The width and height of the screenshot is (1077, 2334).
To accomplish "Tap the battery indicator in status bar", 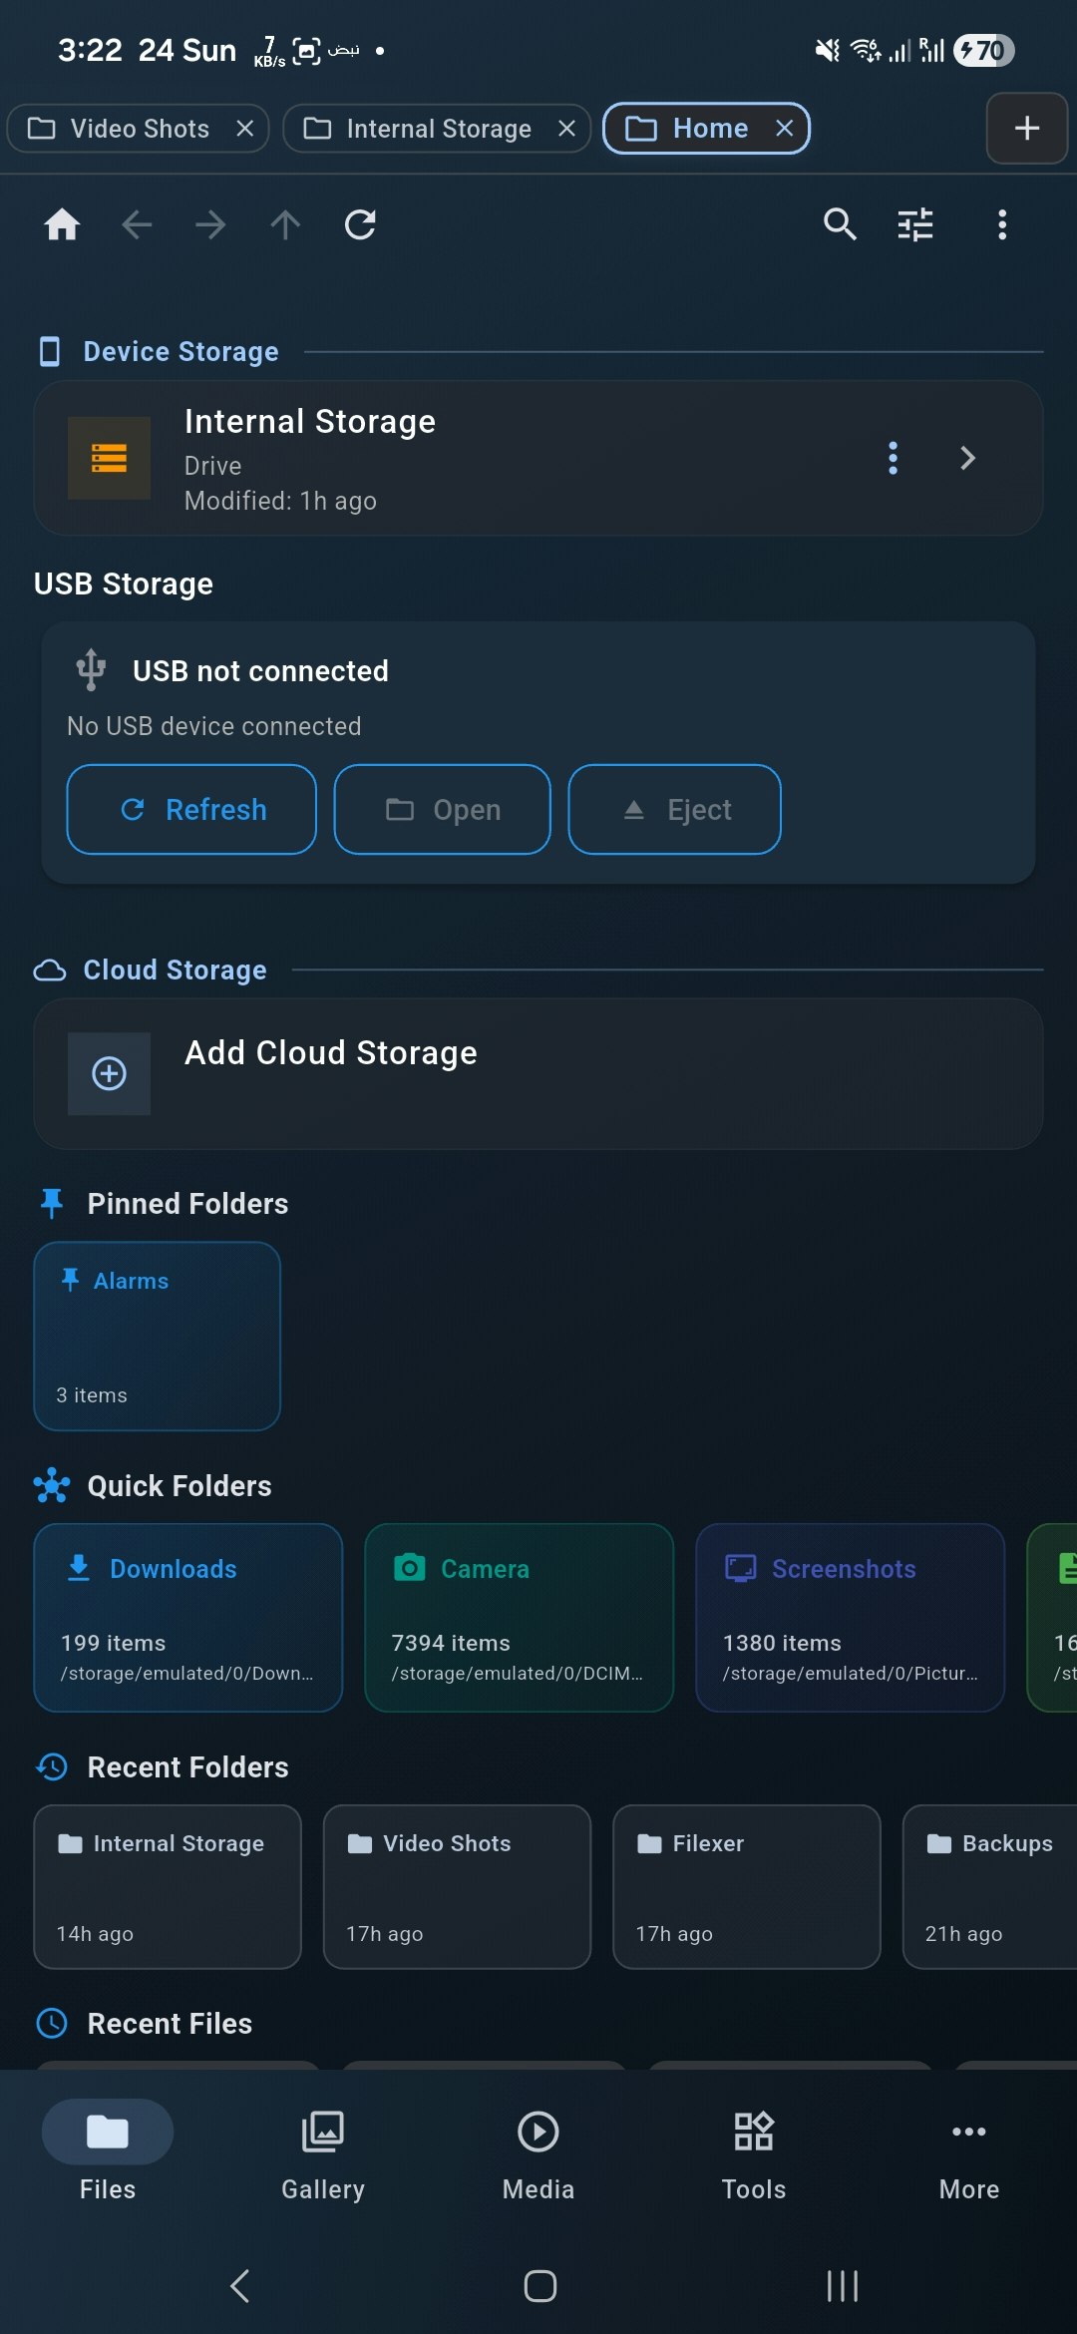I will 983,50.
